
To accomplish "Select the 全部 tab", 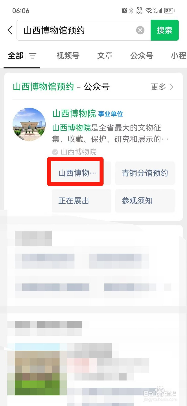I will click(15, 56).
